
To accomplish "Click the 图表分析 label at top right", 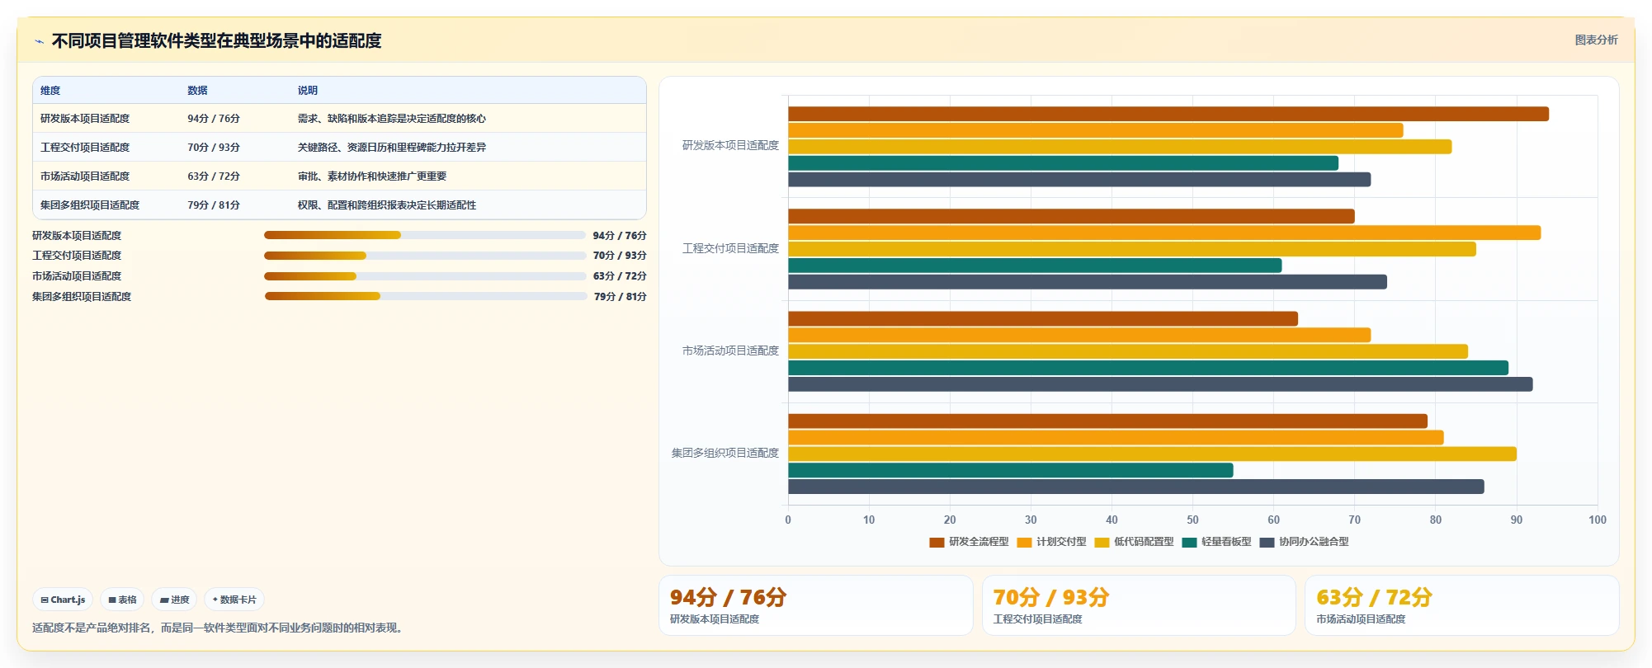I will pyautogui.click(x=1596, y=40).
